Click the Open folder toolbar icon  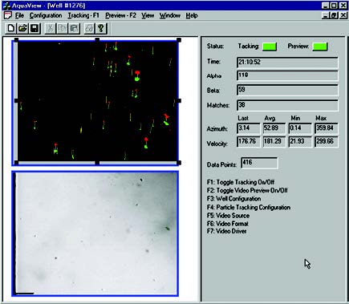(22, 28)
